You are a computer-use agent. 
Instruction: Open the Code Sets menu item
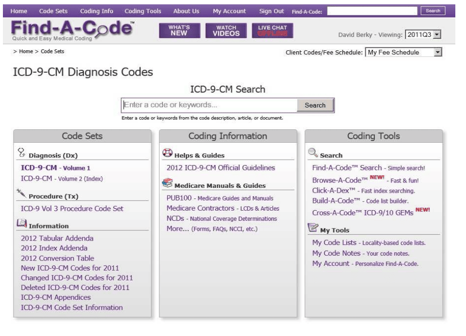pyautogui.click(x=53, y=11)
